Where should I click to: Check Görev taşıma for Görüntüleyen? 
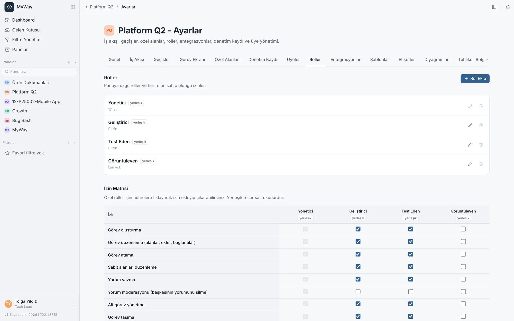(x=463, y=316)
